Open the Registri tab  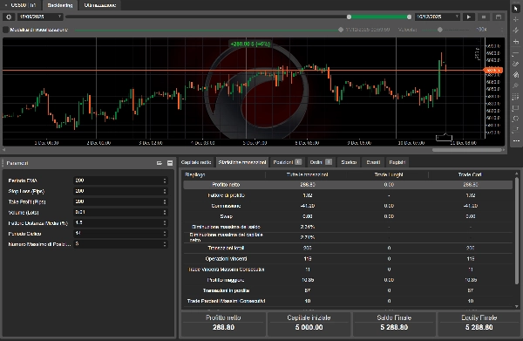click(397, 162)
